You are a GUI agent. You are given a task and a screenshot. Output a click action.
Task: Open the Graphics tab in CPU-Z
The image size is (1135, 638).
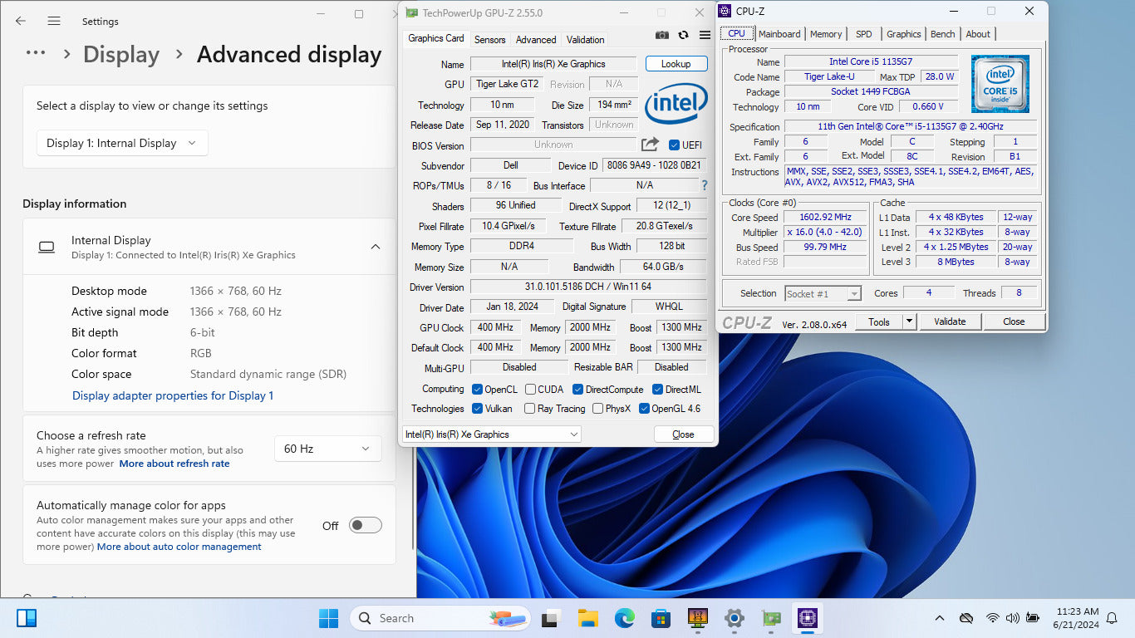(903, 34)
